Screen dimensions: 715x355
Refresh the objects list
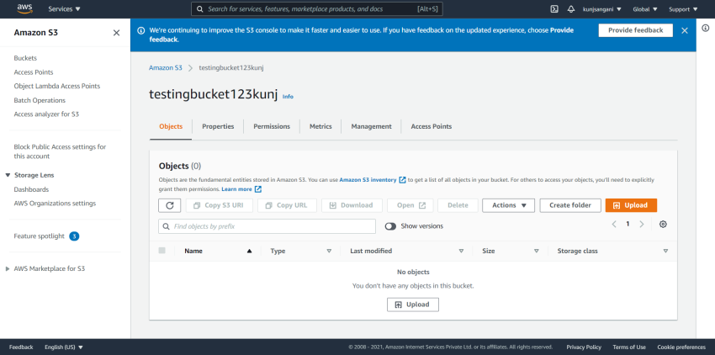[x=170, y=205]
